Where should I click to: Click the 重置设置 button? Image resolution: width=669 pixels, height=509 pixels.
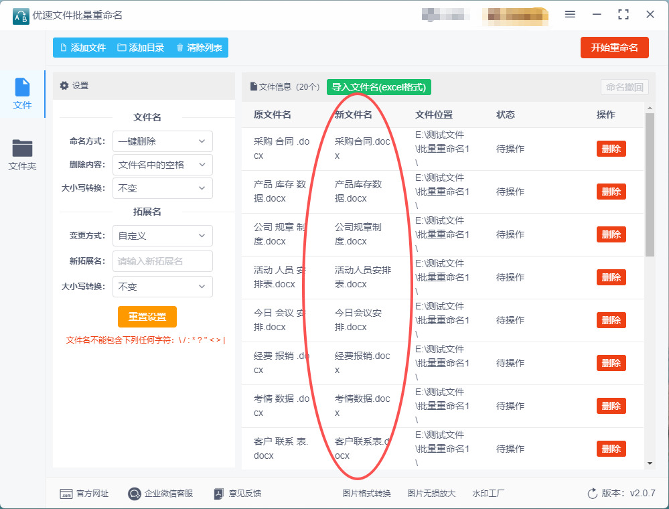147,317
